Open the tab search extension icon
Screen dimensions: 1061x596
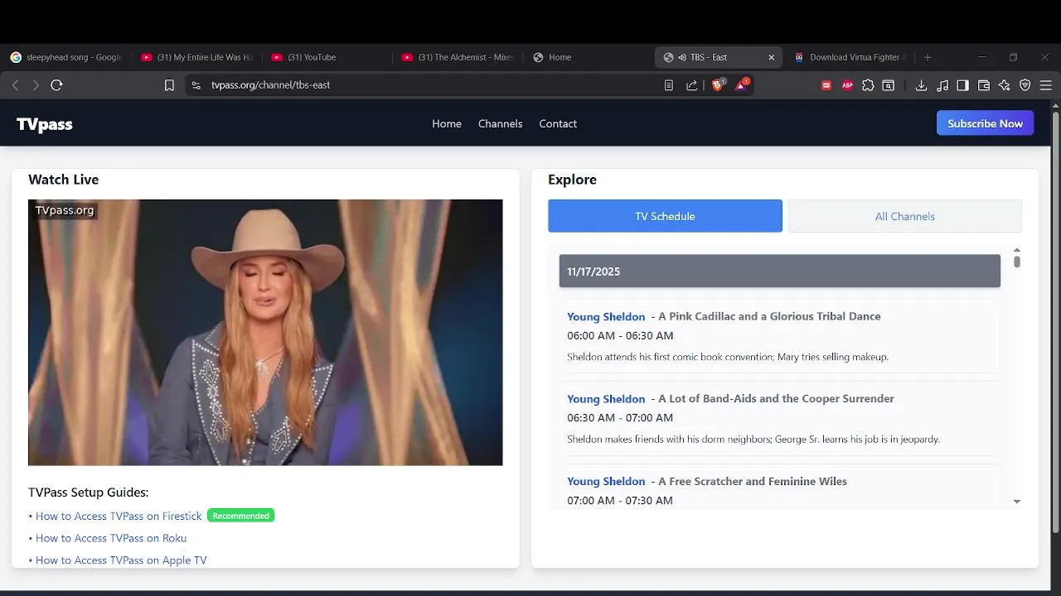click(x=888, y=85)
